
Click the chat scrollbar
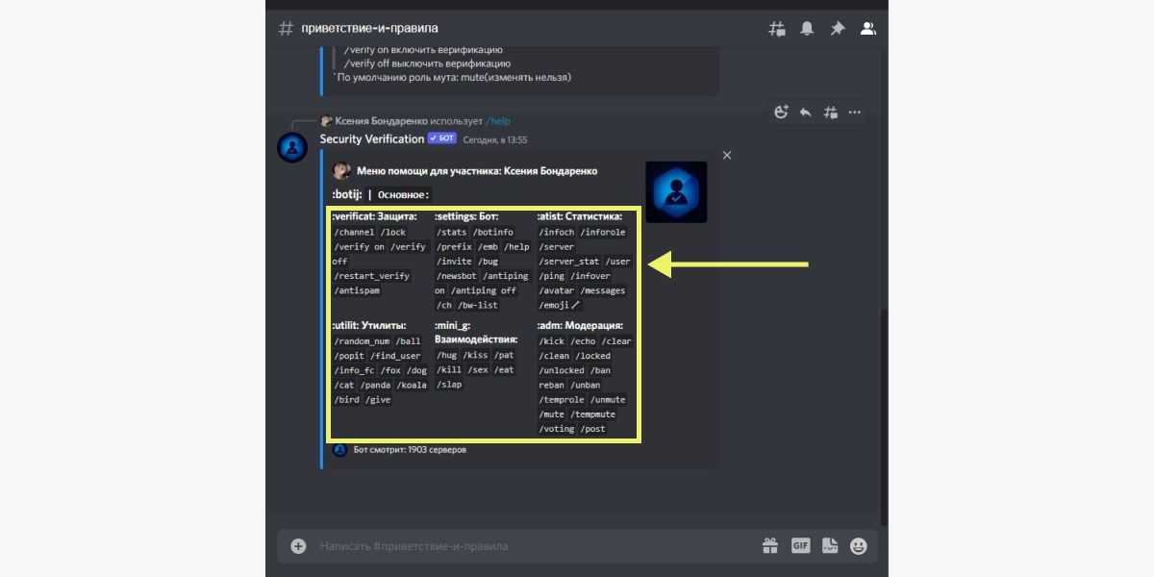click(x=884, y=414)
